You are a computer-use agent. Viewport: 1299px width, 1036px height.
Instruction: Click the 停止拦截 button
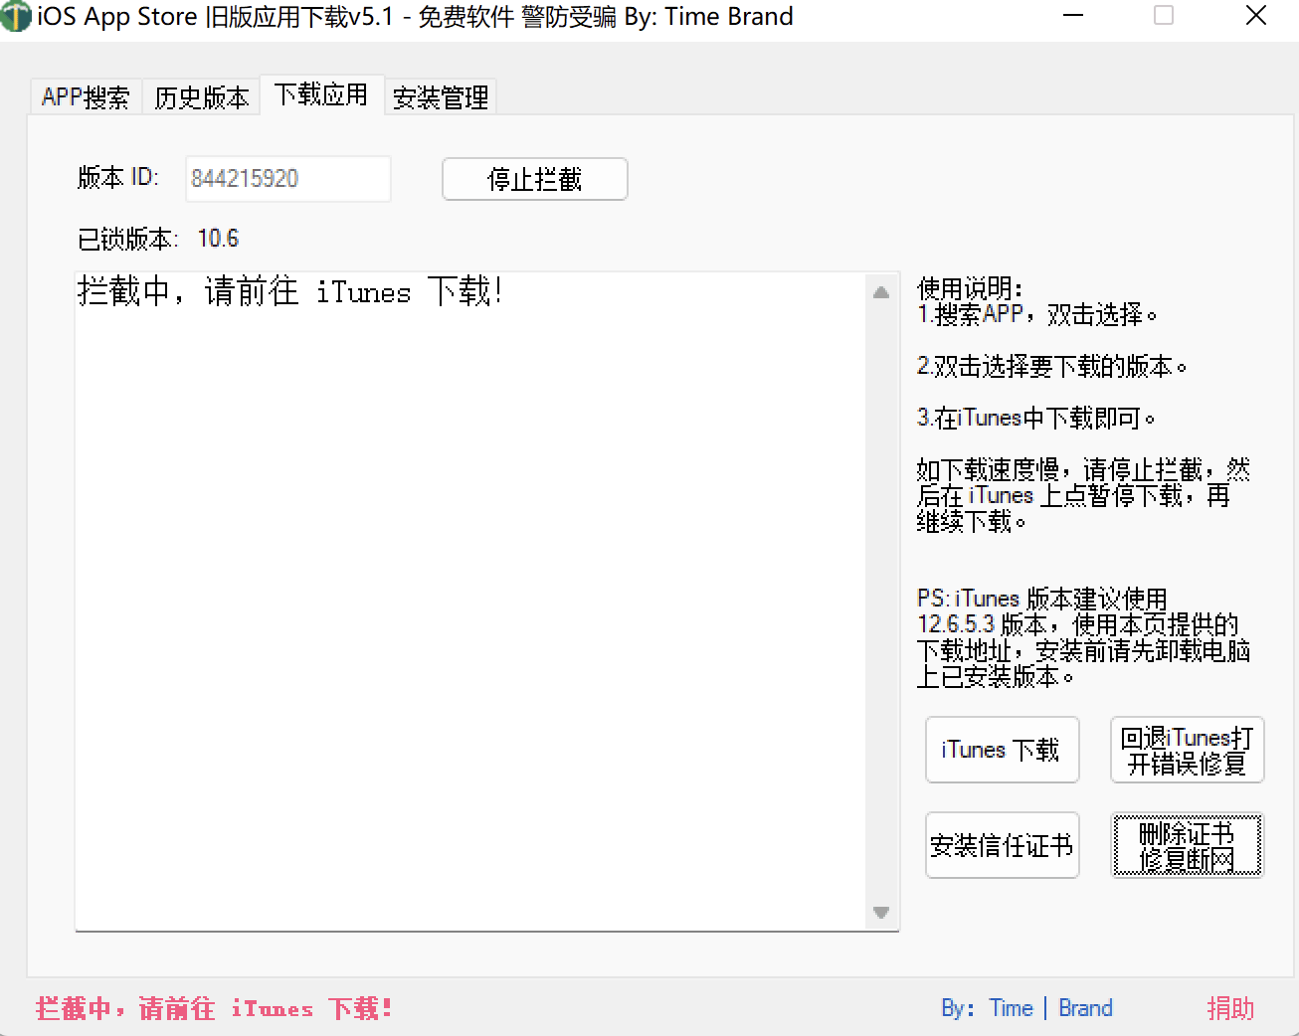tap(535, 179)
